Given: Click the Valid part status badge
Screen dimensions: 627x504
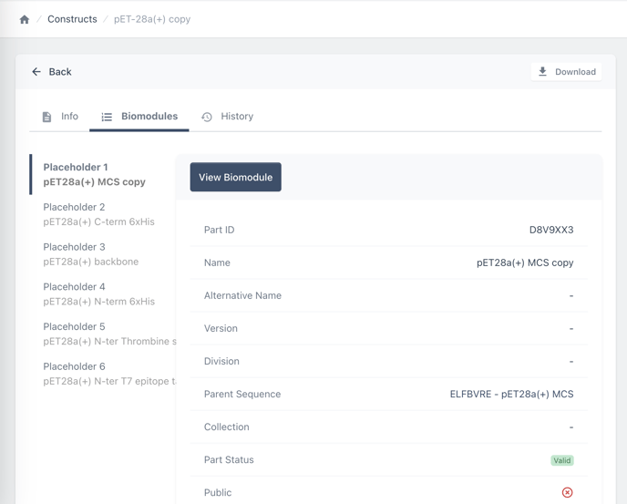Looking at the screenshot, I should (x=561, y=460).
